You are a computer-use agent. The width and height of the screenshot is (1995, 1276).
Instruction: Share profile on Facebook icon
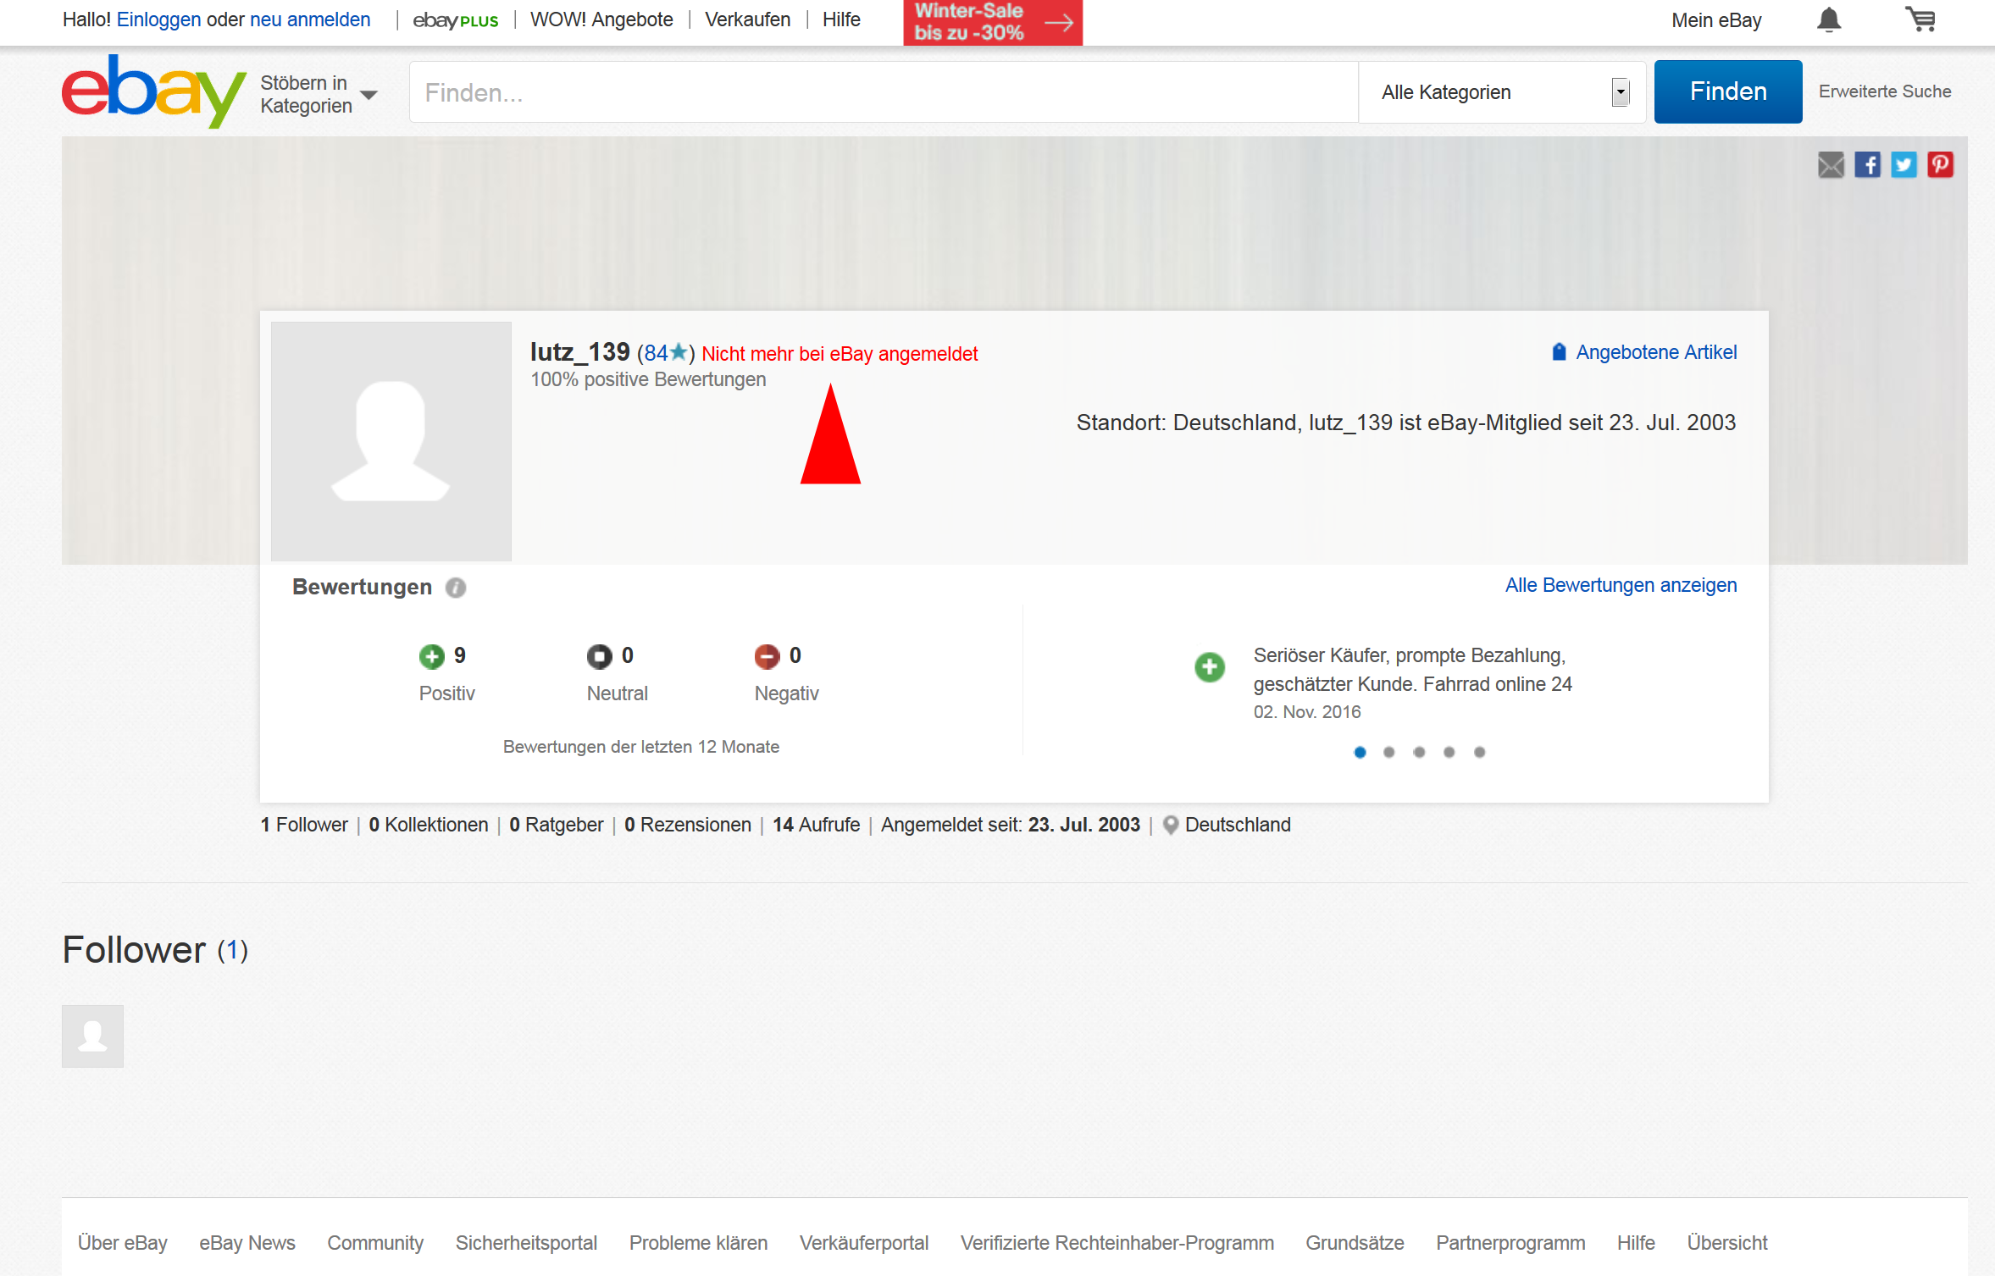(1867, 164)
